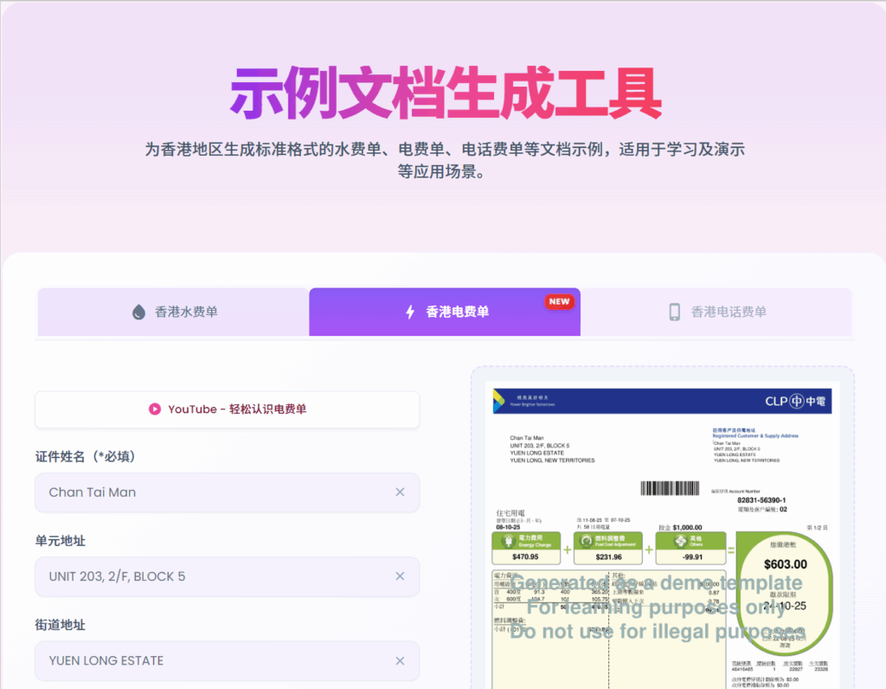Select the 香港电费单 tab
The height and width of the screenshot is (689, 886).
pos(445,312)
